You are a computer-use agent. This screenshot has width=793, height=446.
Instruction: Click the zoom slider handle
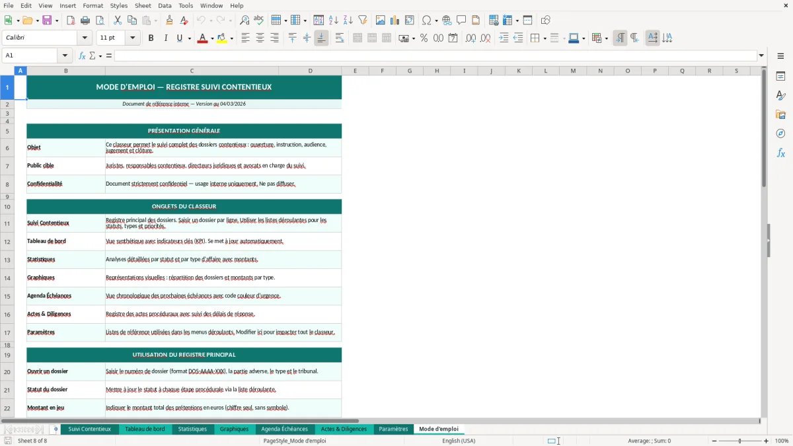click(739, 441)
